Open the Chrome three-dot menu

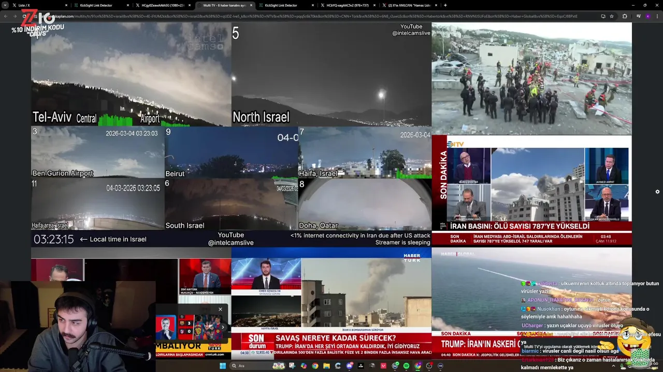tap(657, 16)
